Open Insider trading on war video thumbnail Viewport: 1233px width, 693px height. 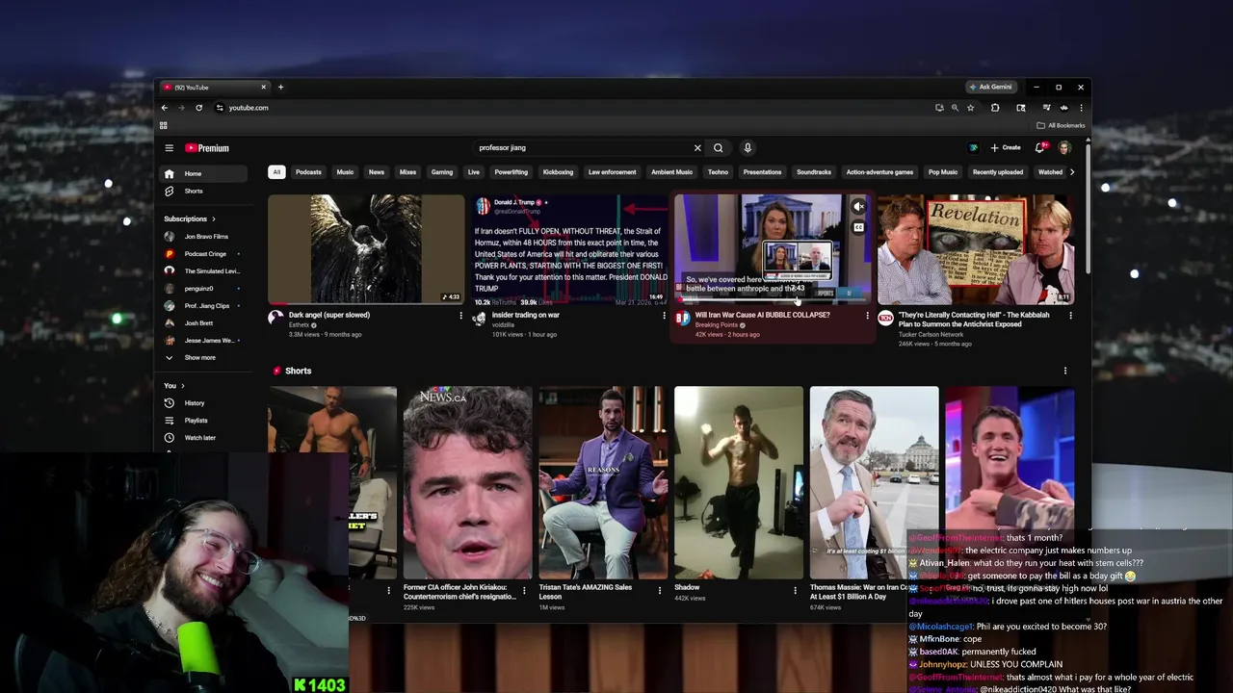click(569, 249)
